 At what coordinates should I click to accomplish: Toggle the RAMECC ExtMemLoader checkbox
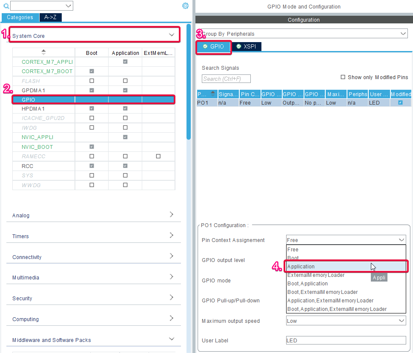pos(158,156)
